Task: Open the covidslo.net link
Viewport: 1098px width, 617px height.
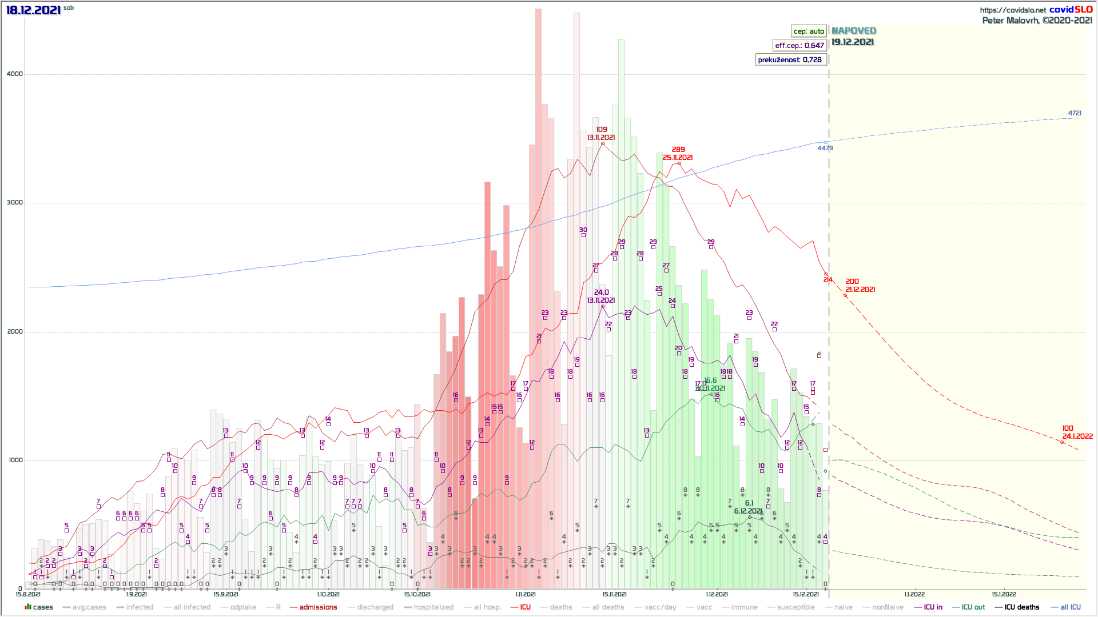Action: (1013, 10)
